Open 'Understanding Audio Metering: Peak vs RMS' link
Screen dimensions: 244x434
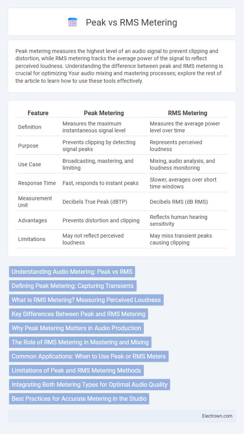[x=72, y=272]
